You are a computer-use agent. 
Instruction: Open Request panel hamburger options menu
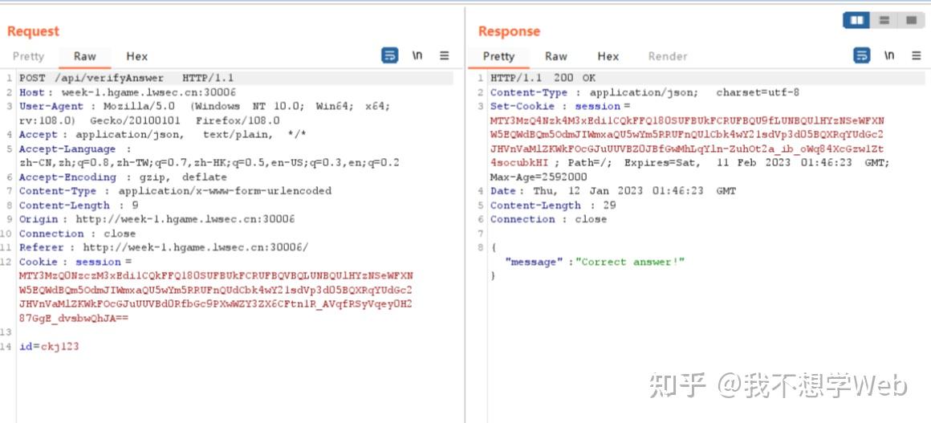pos(444,56)
